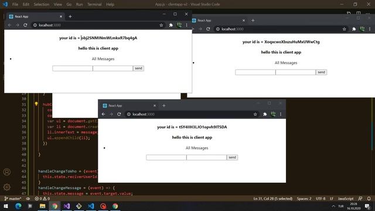Change indentation via Spaces: 2 status item
Image resolution: width=375 pixels, height=211 pixels.
pyautogui.click(x=304, y=199)
